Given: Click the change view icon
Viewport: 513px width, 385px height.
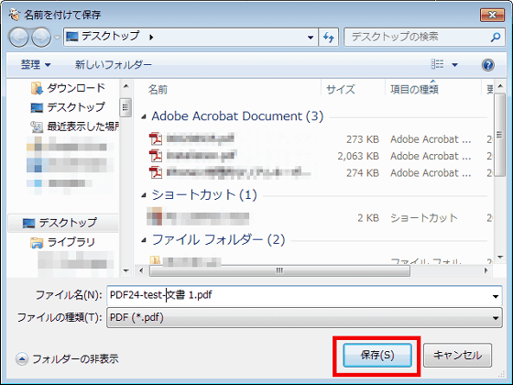Looking at the screenshot, I should pyautogui.click(x=438, y=64).
